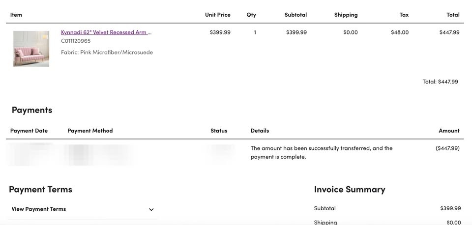This screenshot has width=472, height=225.
Task: Click the Fabric: Pink Microfiber/Microsuede text
Action: tap(107, 53)
